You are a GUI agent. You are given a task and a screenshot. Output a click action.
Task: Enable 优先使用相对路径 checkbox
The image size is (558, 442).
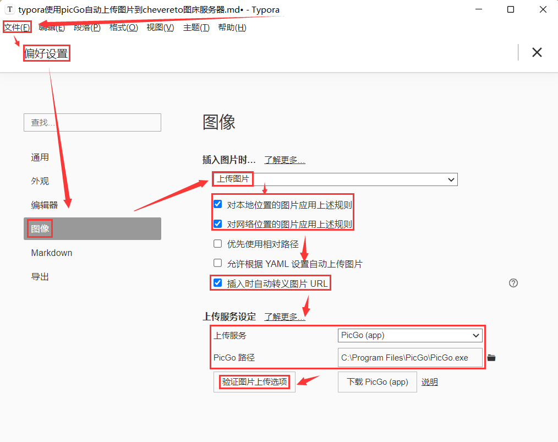[217, 243]
